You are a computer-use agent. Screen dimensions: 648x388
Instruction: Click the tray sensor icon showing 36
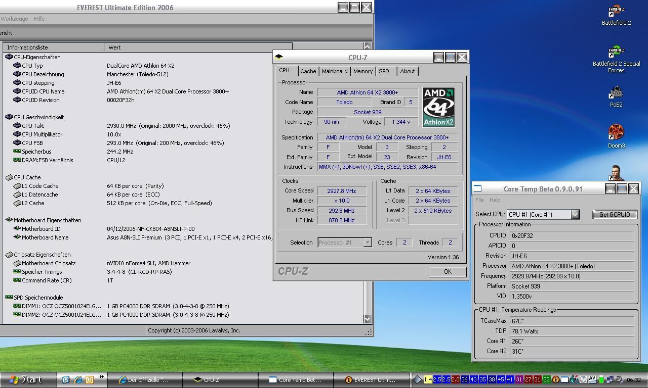(x=464, y=379)
